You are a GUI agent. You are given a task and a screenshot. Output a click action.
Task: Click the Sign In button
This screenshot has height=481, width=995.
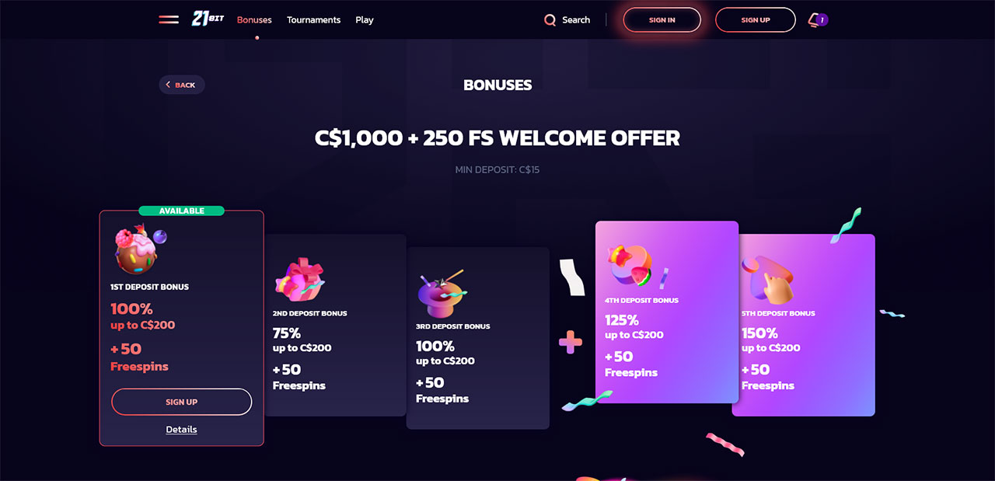click(662, 20)
